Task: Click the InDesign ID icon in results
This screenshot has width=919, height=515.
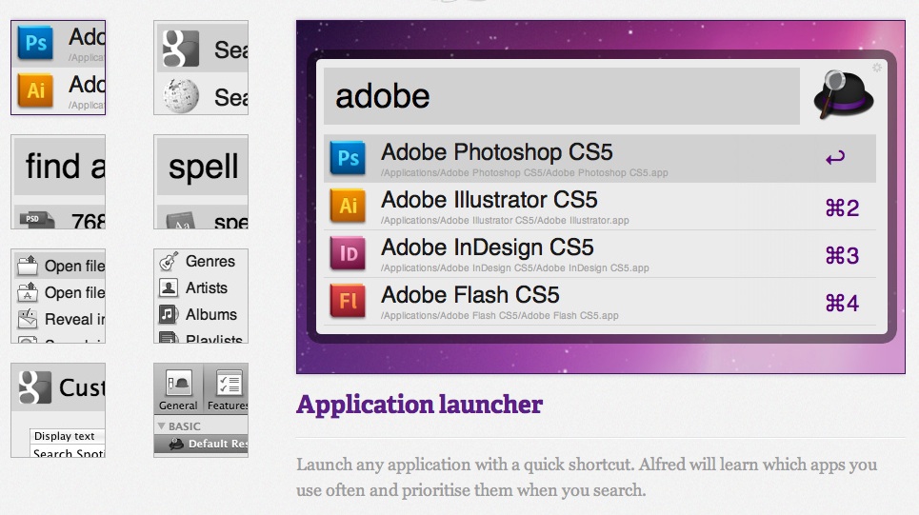Action: (348, 253)
